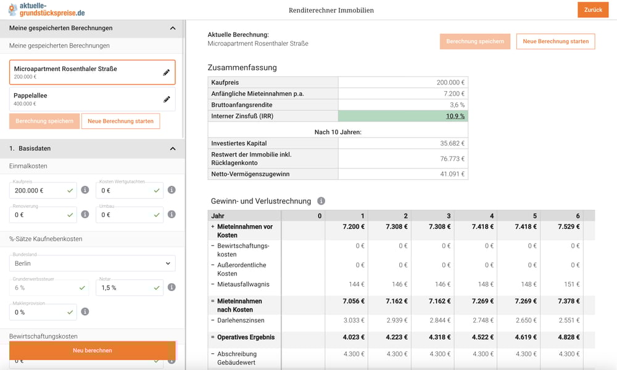The image size is (617, 370).
Task: Click Mietausfallwagnis year 1 value 144 €
Action: 357,284
